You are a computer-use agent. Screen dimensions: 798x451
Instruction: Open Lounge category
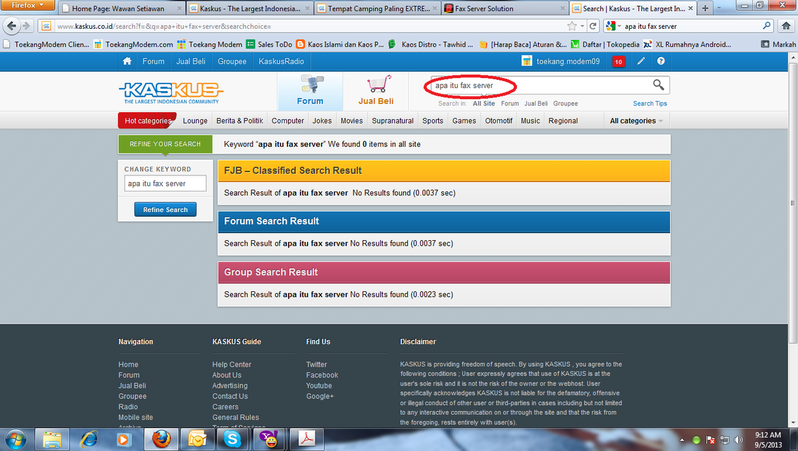195,121
